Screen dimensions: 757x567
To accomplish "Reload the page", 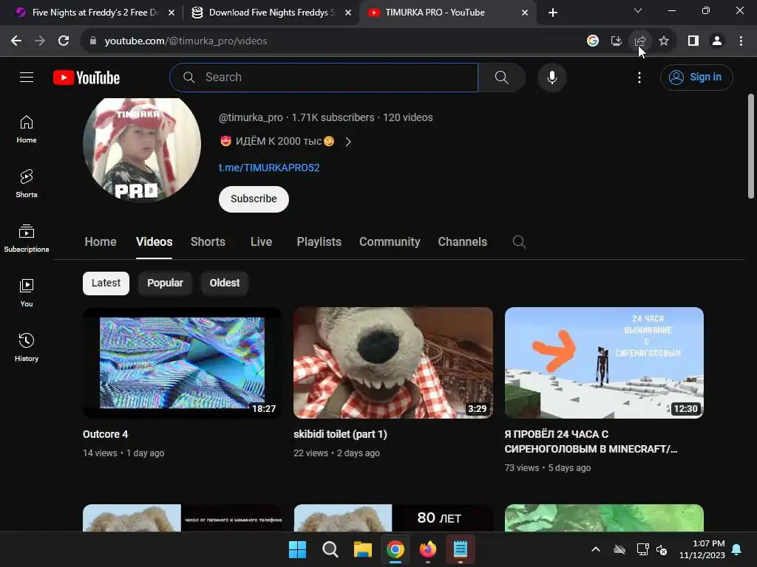I will click(64, 41).
